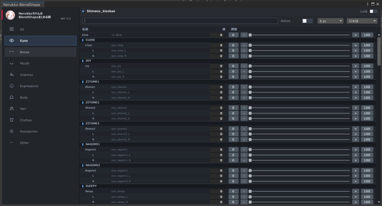The height and width of the screenshot is (206, 382).
Task: Switch to the All category
Action: click(x=40, y=29)
